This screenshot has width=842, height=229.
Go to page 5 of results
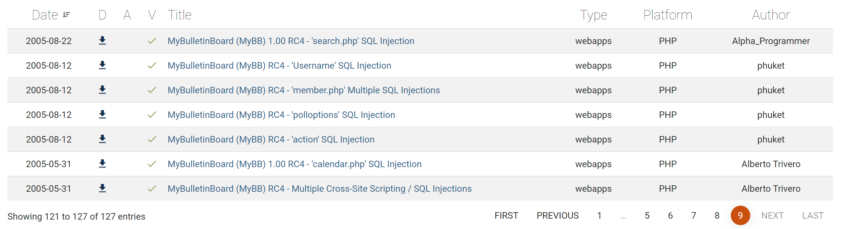click(x=647, y=216)
